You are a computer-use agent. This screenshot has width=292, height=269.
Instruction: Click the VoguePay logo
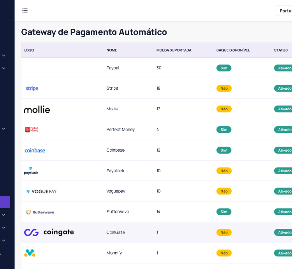click(x=41, y=191)
